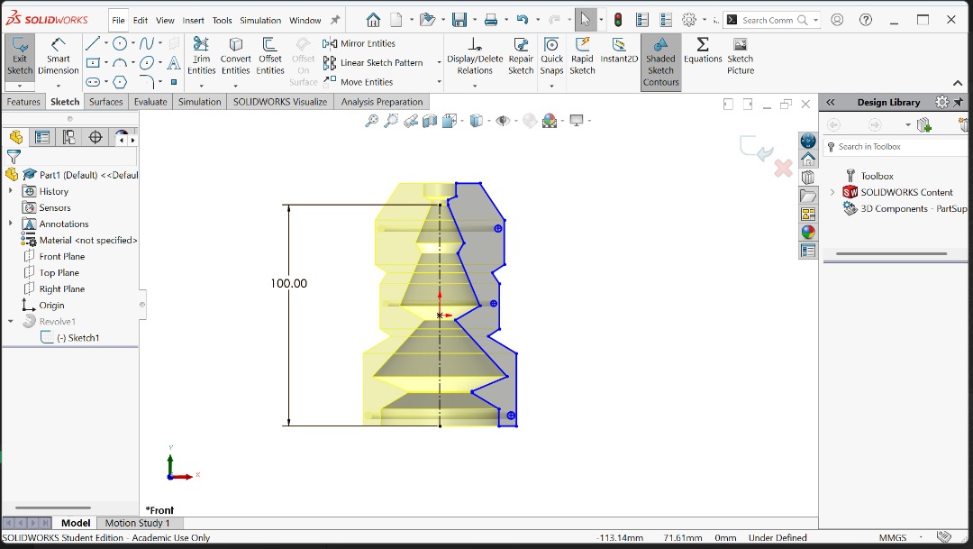Image resolution: width=973 pixels, height=549 pixels.
Task: Click the Undo icon
Action: click(x=522, y=20)
